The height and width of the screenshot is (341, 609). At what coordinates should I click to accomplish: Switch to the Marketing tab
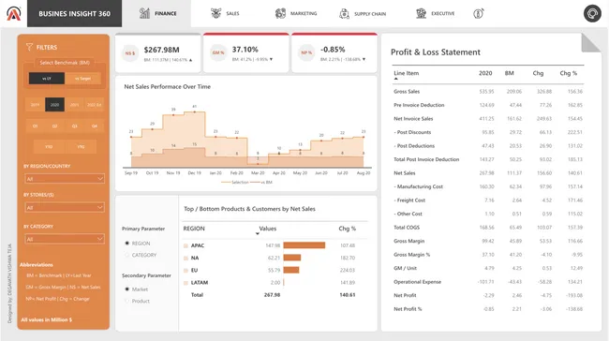(x=296, y=13)
